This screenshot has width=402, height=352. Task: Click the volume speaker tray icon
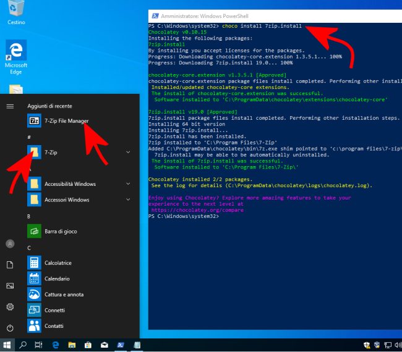tap(398, 345)
